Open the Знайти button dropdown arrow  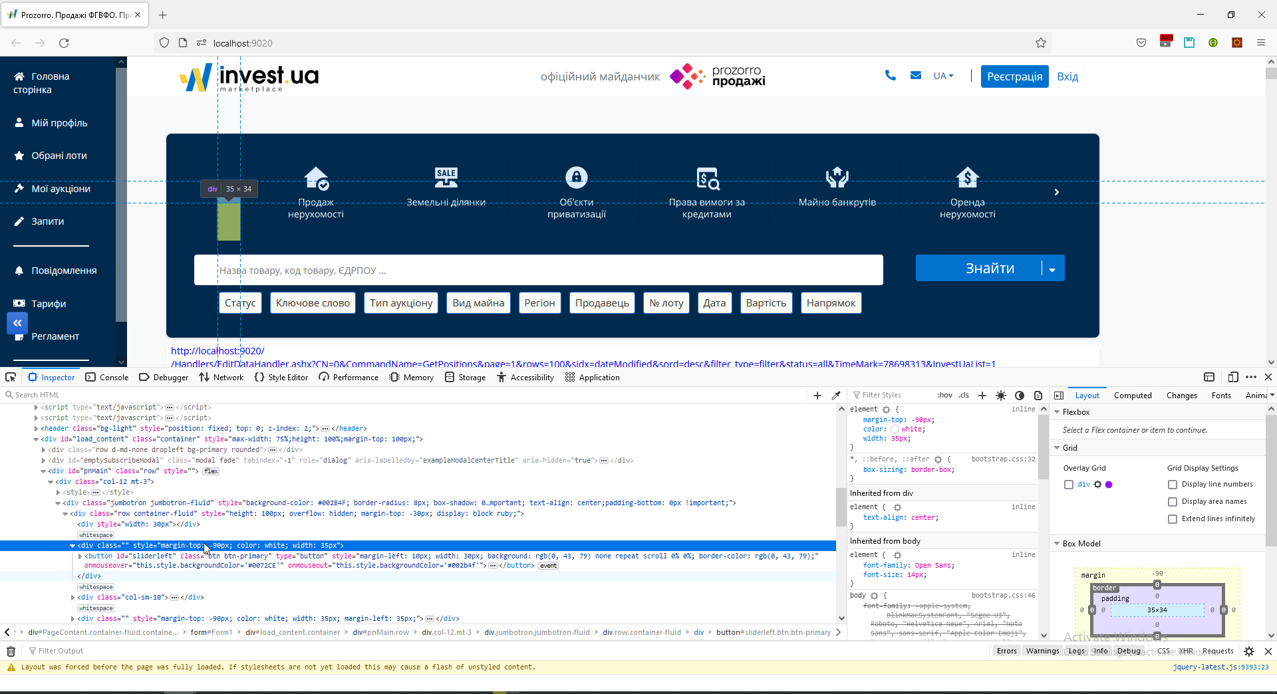tap(1052, 269)
